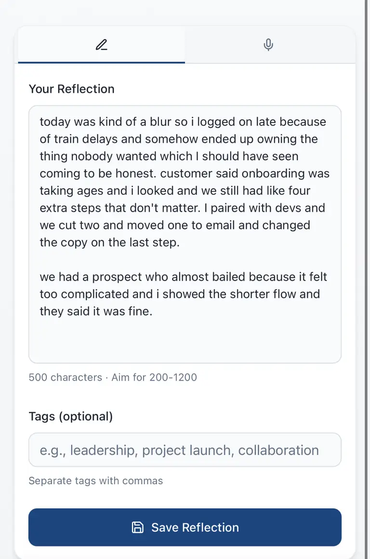This screenshot has width=370, height=559.
Task: Click the 500 characters counter text
Action: 65,378
